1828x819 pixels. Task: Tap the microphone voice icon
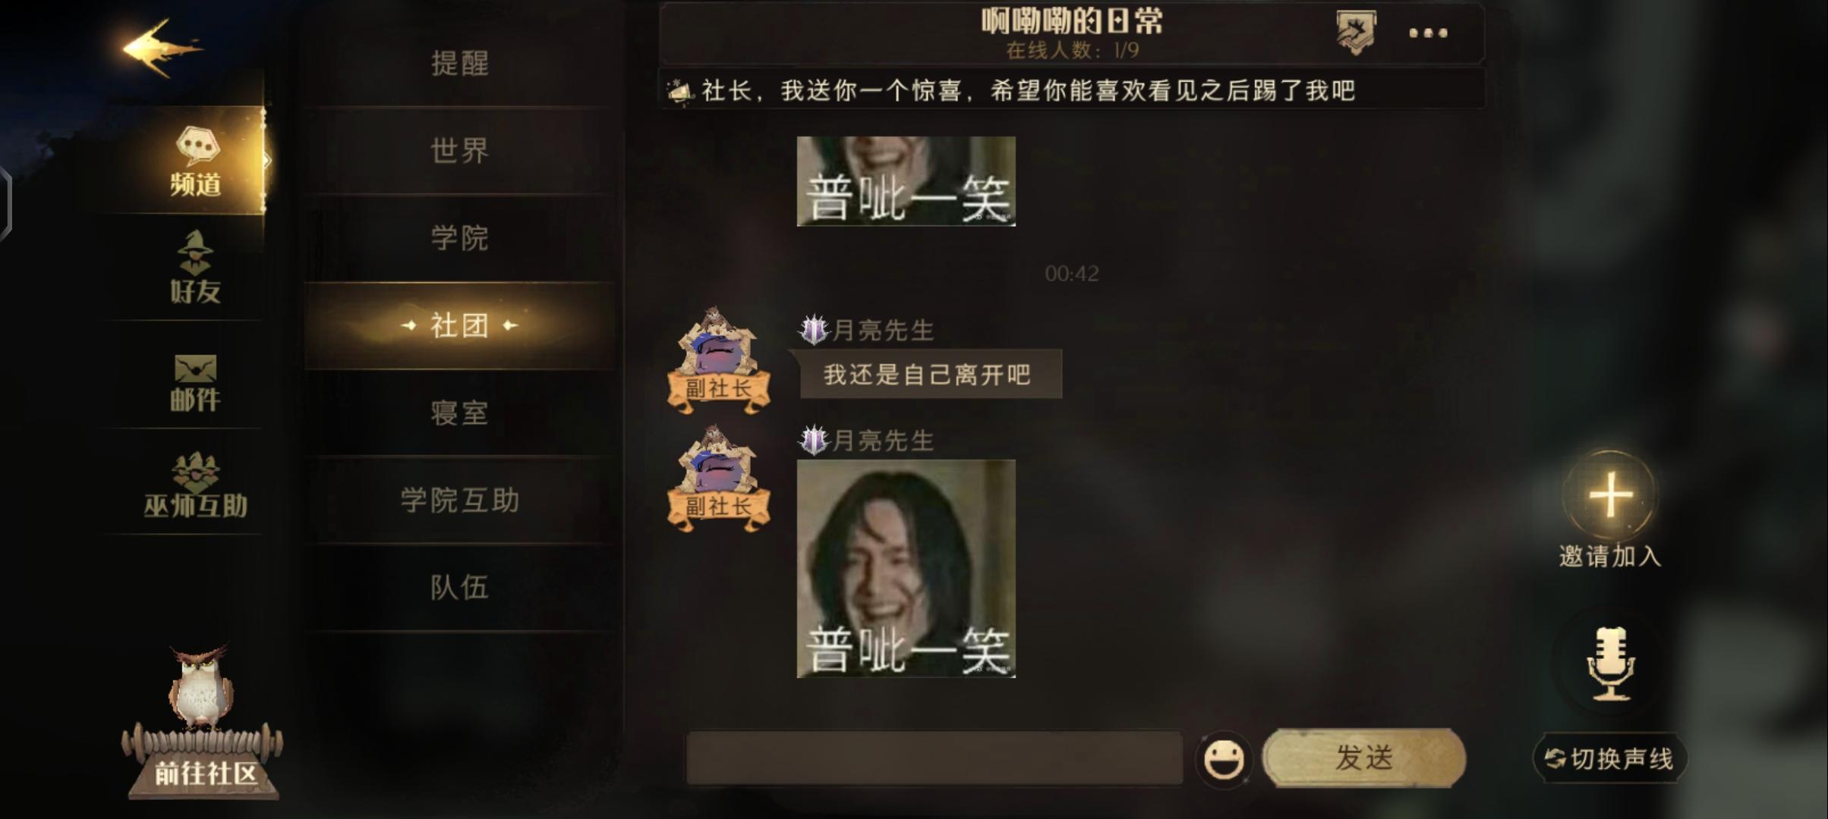pos(1609,664)
